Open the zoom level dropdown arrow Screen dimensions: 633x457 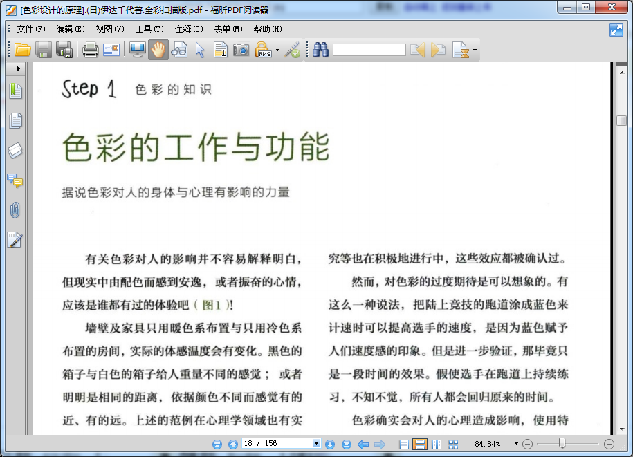tap(516, 444)
